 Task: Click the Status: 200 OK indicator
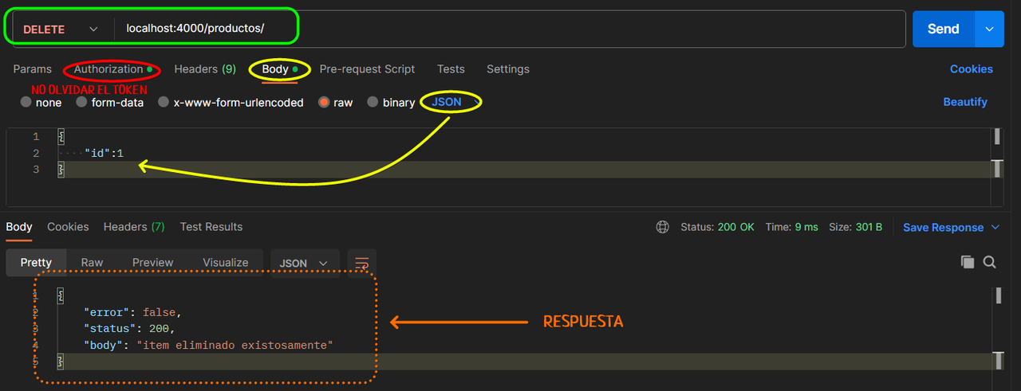pyautogui.click(x=717, y=227)
